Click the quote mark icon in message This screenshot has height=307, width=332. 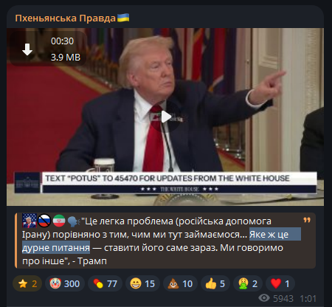pos(307,220)
